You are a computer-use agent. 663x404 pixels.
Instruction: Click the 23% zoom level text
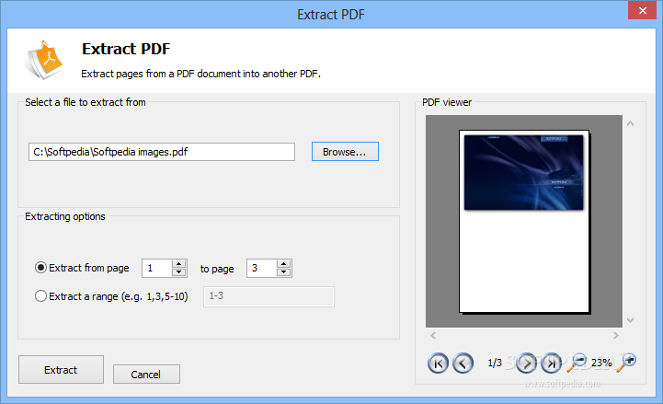pyautogui.click(x=601, y=363)
